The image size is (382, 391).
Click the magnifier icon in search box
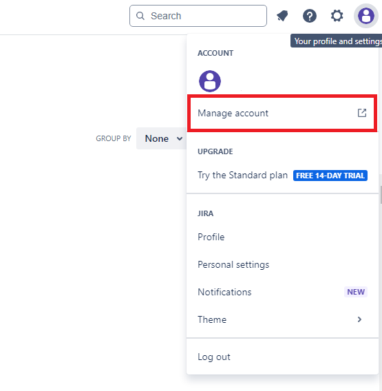[140, 16]
